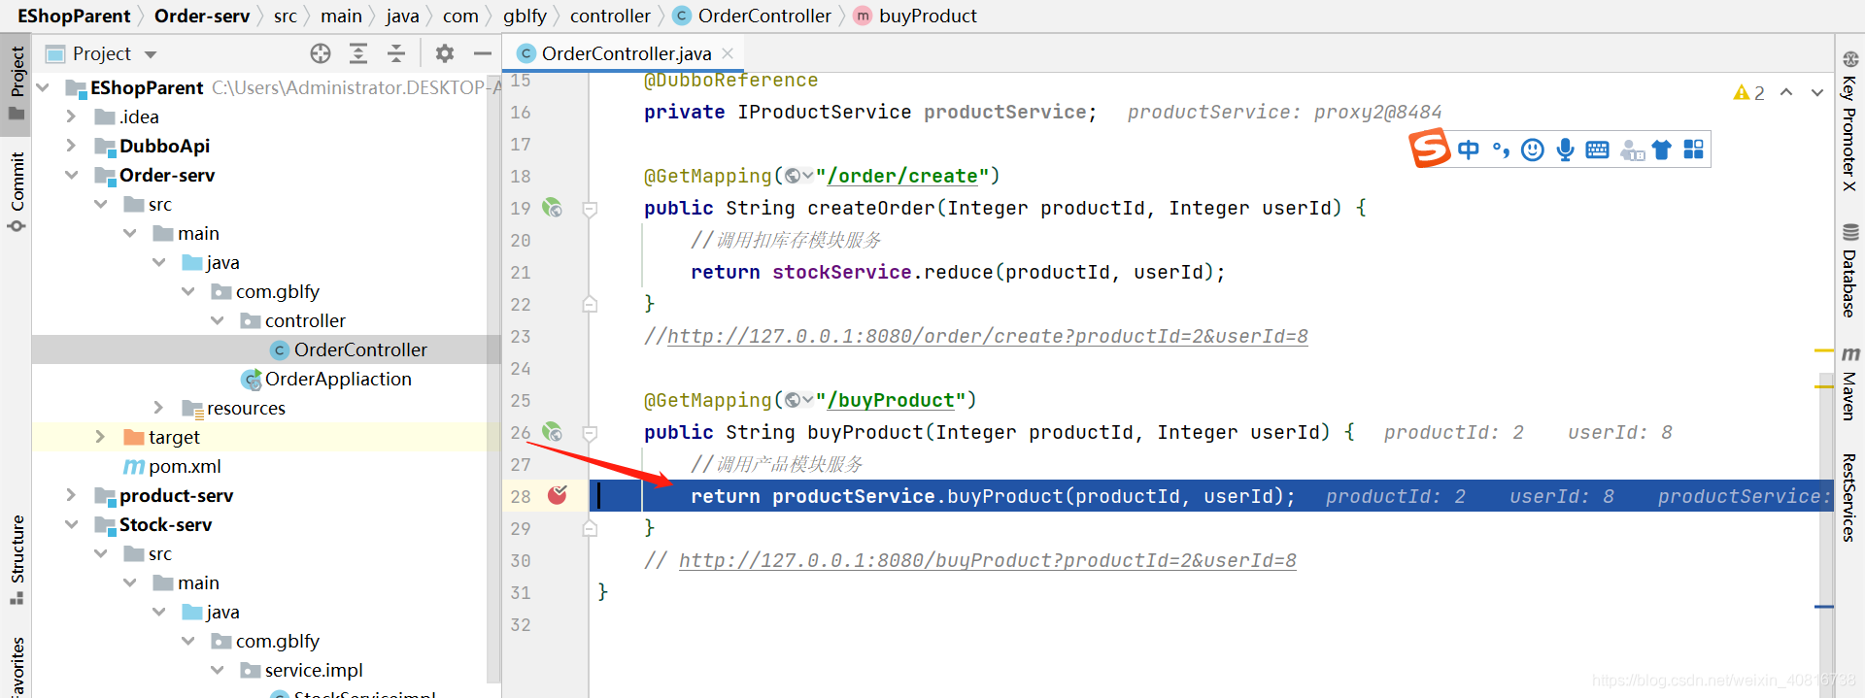This screenshot has height=698, width=1865.
Task: Click the warning indicator showing 2 problems
Action: [1748, 92]
